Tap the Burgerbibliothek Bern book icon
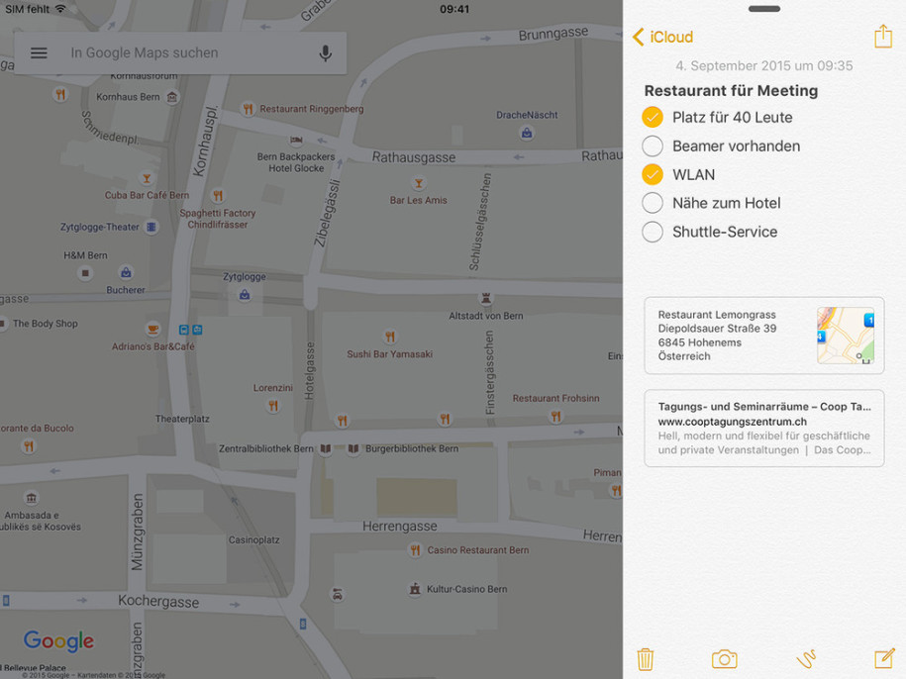906x679 pixels. [x=353, y=448]
